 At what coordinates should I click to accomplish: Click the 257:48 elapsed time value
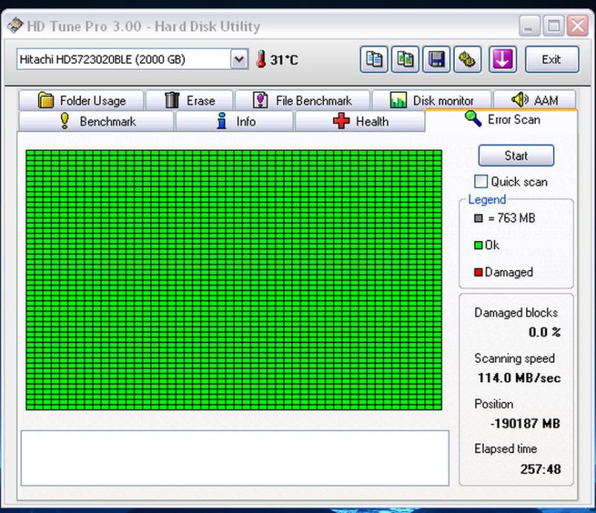(x=540, y=469)
